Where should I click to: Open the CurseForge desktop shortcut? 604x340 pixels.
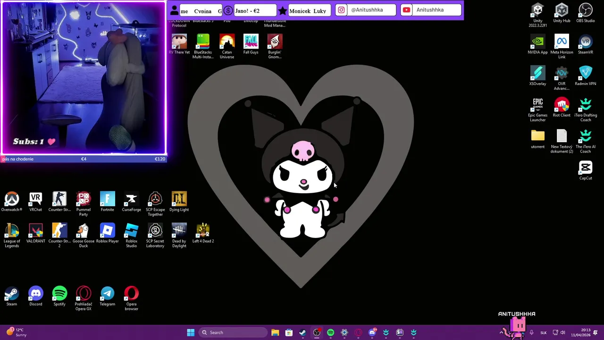tap(131, 202)
